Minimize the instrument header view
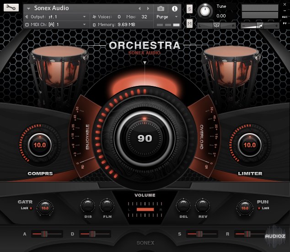The image size is (290, 252). tap(285, 11)
